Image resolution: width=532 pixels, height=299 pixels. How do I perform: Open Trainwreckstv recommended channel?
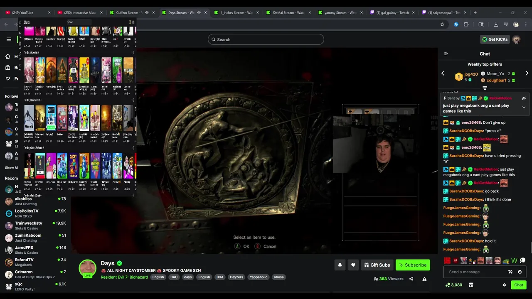point(35,225)
